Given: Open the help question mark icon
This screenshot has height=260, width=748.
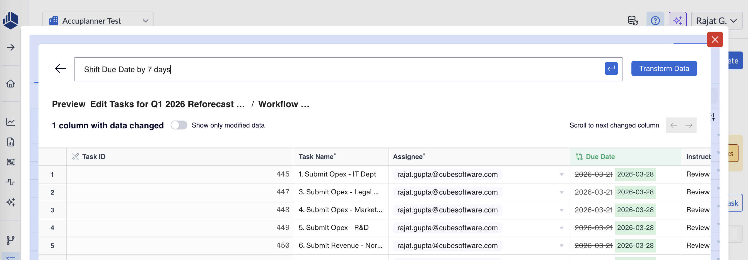Looking at the screenshot, I should pos(655,21).
